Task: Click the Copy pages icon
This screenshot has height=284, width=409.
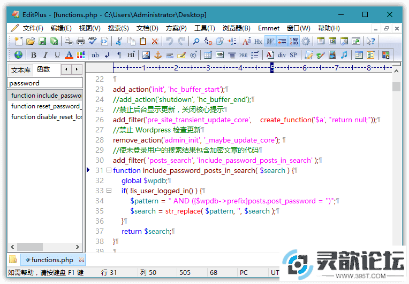Action: [x=131, y=41]
